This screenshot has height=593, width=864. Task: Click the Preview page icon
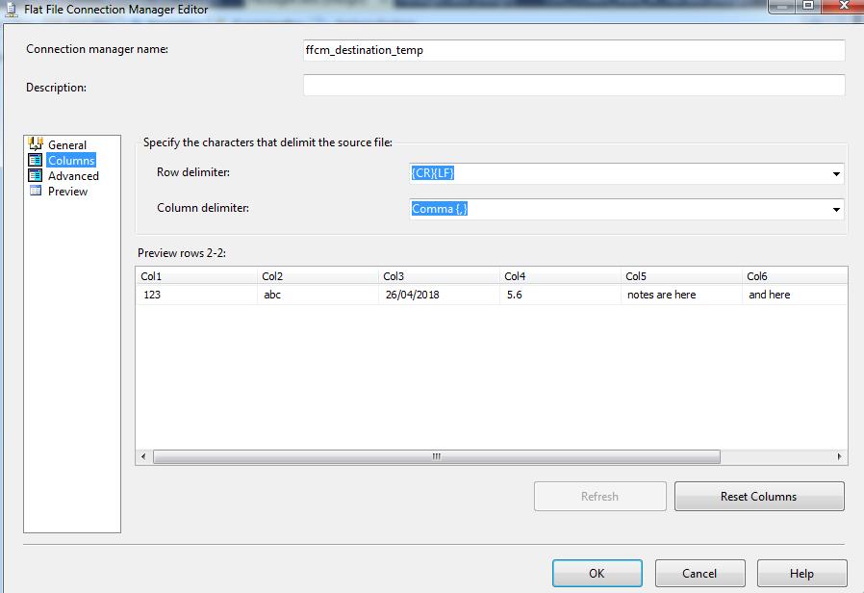[36, 191]
